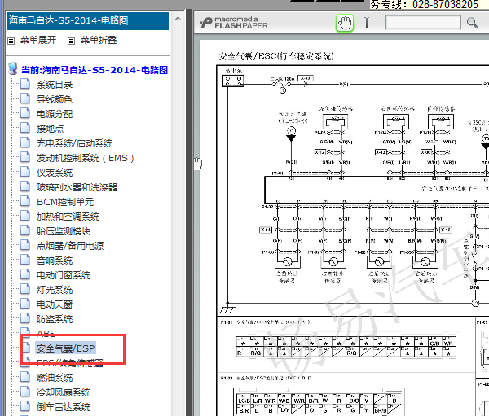Click the 海南马自达-S5-2014-电路图 header bar
Screen dimensions: 489x416
(88, 21)
